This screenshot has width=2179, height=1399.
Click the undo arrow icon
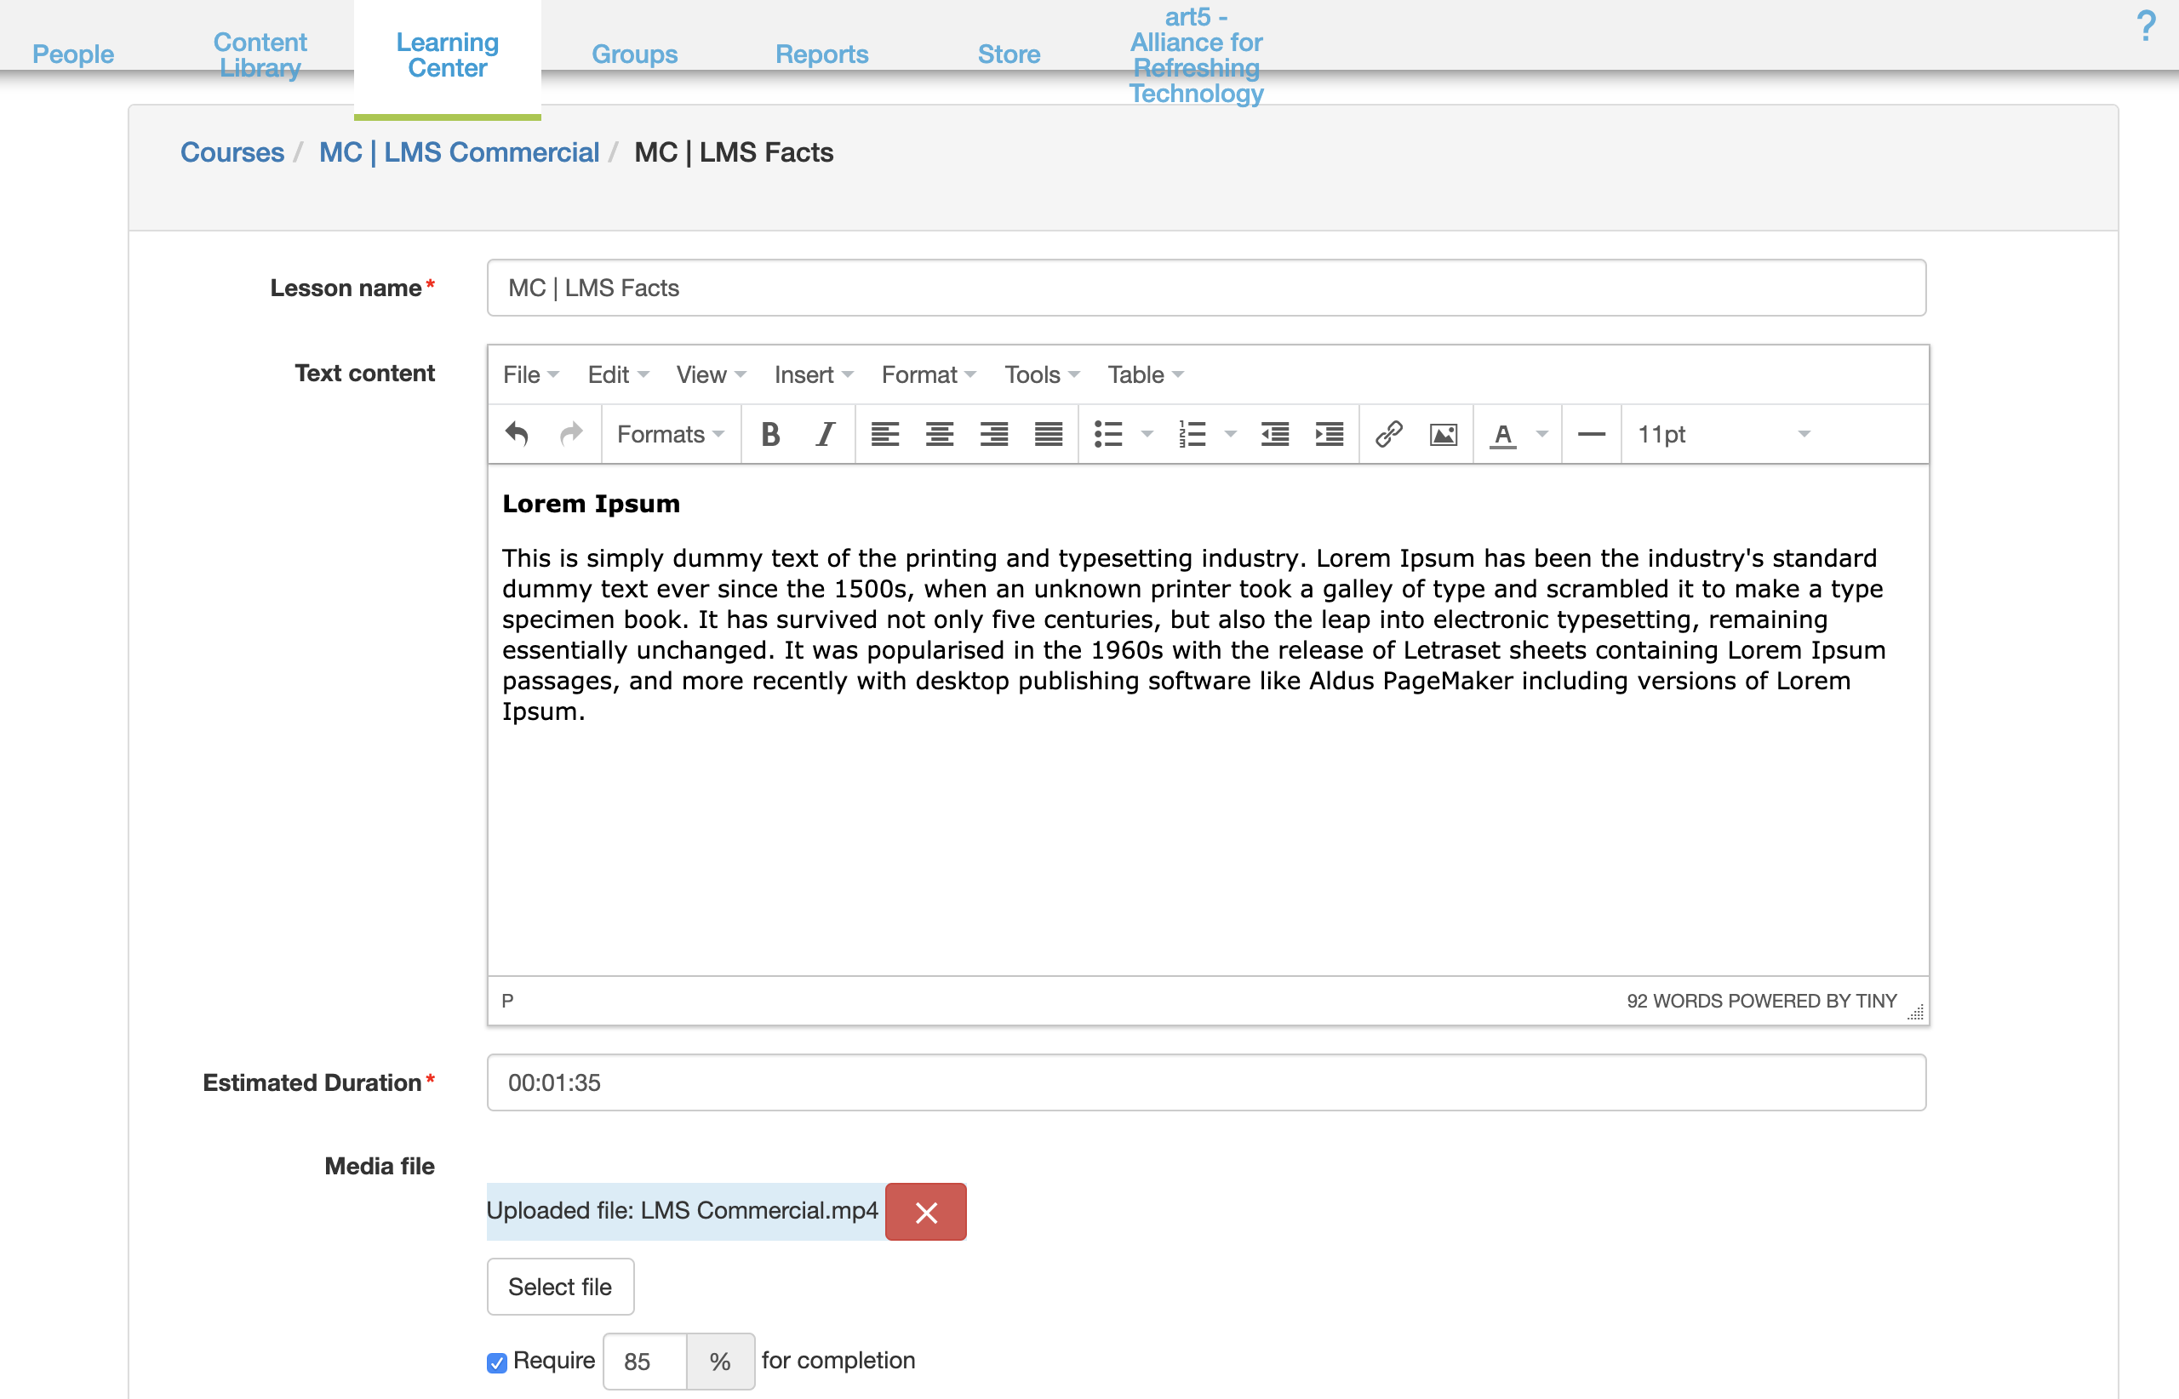pos(516,434)
